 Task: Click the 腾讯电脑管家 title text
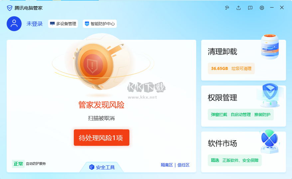point(29,8)
